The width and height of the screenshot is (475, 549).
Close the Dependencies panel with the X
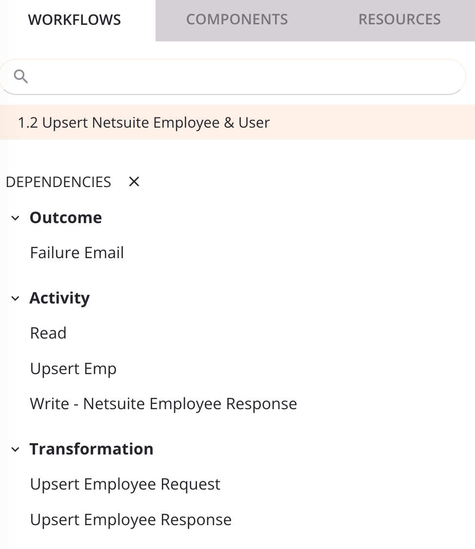click(x=134, y=181)
